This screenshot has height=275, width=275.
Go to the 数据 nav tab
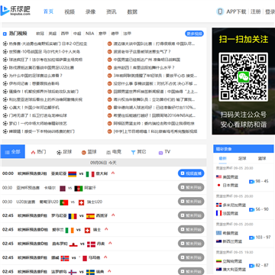132,11
